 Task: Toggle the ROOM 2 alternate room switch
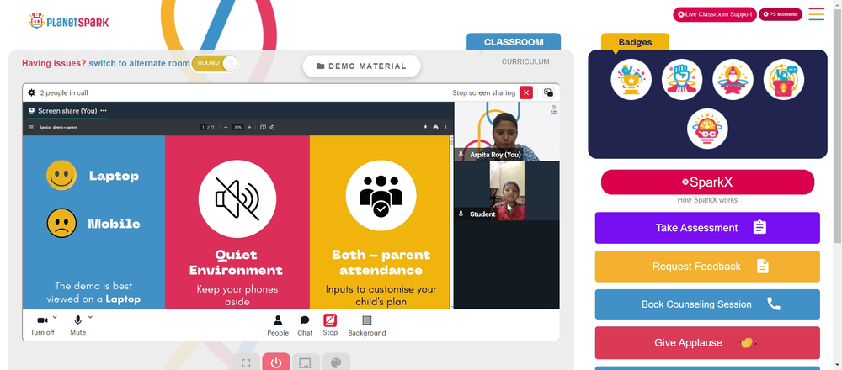click(215, 63)
